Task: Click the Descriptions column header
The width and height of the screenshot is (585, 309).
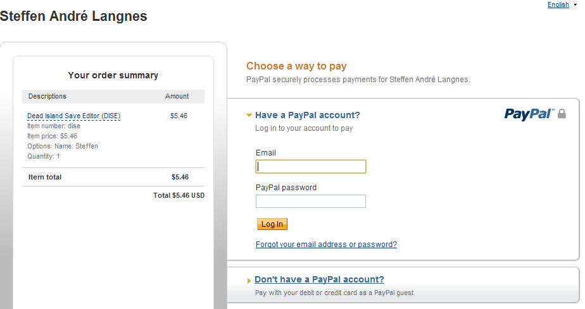Action: point(47,96)
